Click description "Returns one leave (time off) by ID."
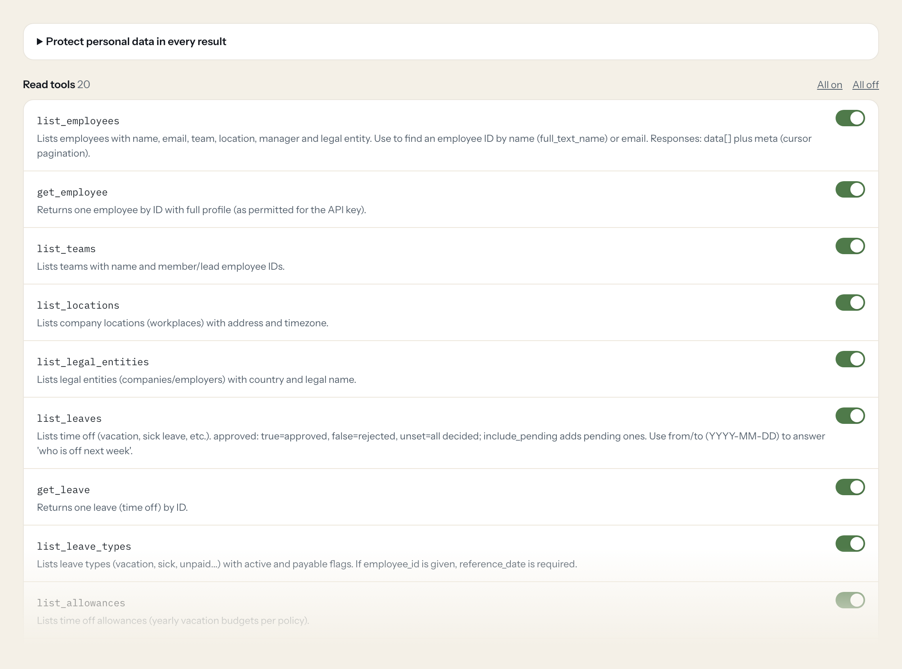902x669 pixels. click(112, 507)
